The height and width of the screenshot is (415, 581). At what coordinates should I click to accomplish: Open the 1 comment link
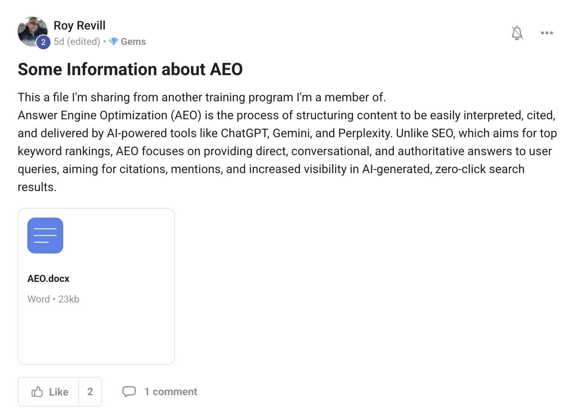point(171,392)
